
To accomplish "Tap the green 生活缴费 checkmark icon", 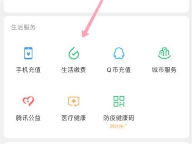I will tap(74, 53).
